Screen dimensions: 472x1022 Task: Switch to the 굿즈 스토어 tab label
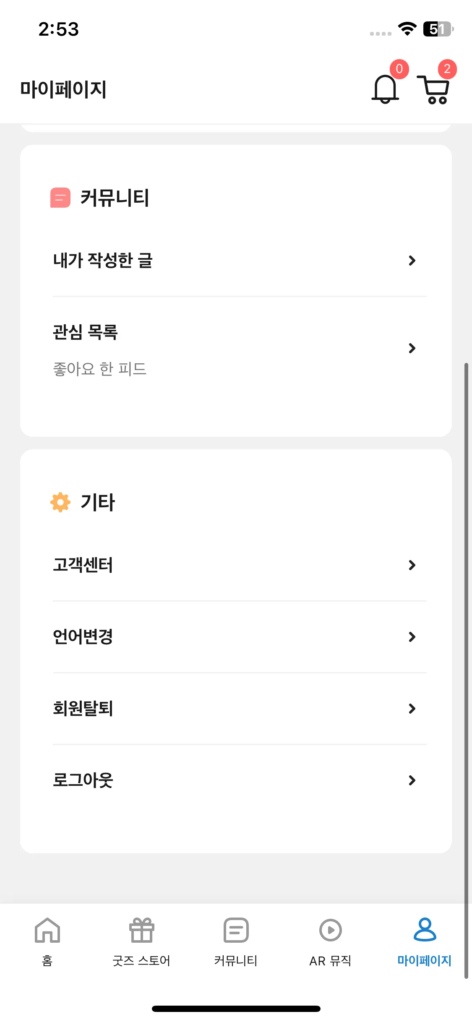(x=141, y=960)
